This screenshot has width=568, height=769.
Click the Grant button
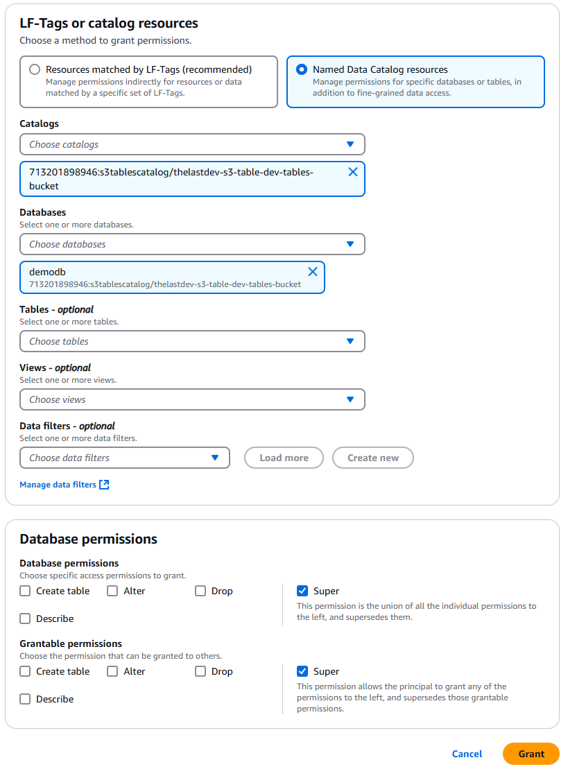[531, 754]
